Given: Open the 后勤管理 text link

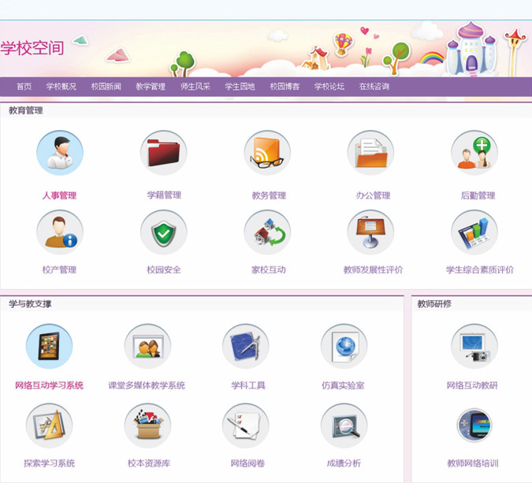Looking at the screenshot, I should click(478, 195).
